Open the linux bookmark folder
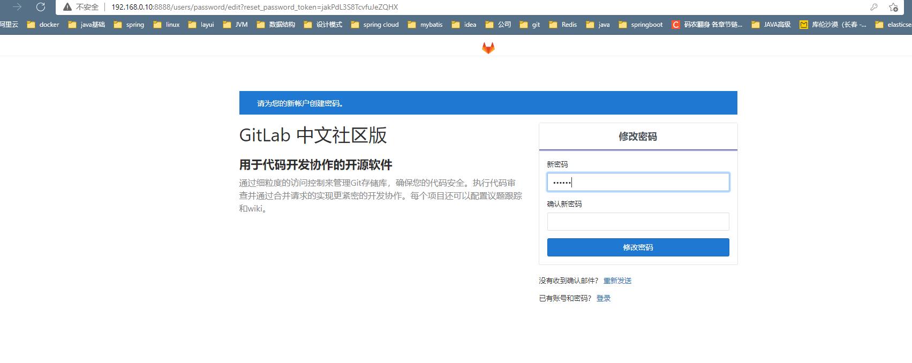The image size is (912, 363). (167, 25)
